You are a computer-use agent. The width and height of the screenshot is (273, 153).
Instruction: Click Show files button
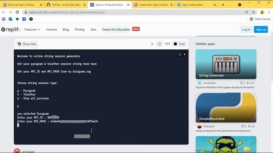[27, 44]
